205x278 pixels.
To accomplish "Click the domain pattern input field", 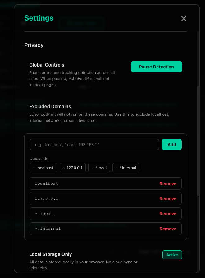I will point(94,144).
